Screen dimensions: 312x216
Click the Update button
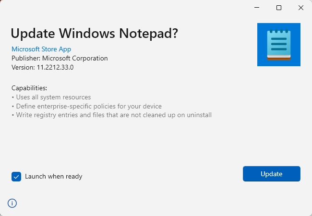click(x=271, y=174)
